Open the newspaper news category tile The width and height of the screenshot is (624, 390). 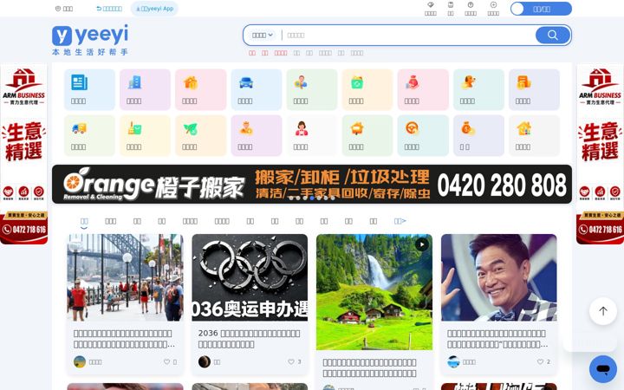coord(89,89)
